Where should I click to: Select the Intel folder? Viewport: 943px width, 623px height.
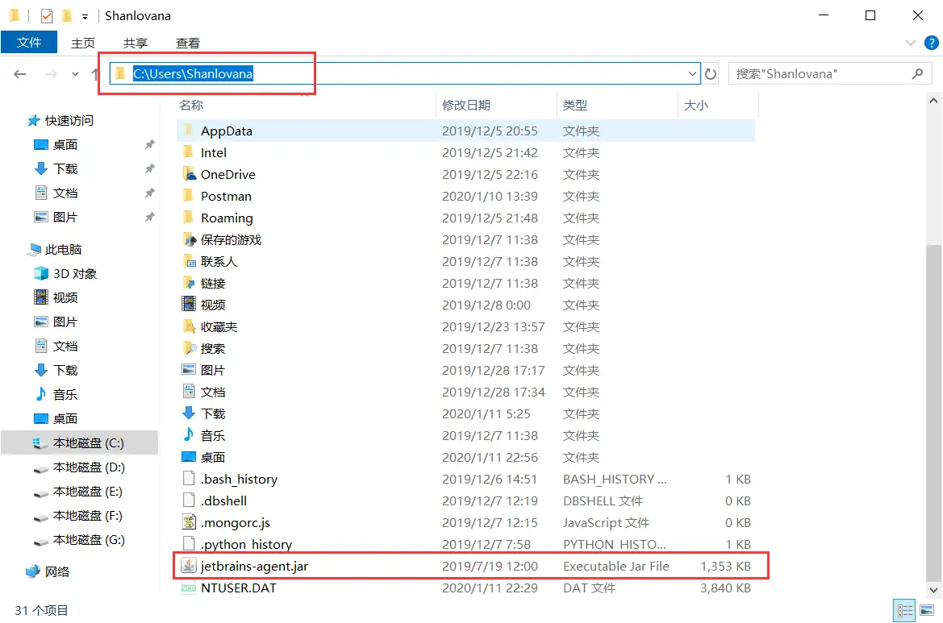tap(214, 152)
